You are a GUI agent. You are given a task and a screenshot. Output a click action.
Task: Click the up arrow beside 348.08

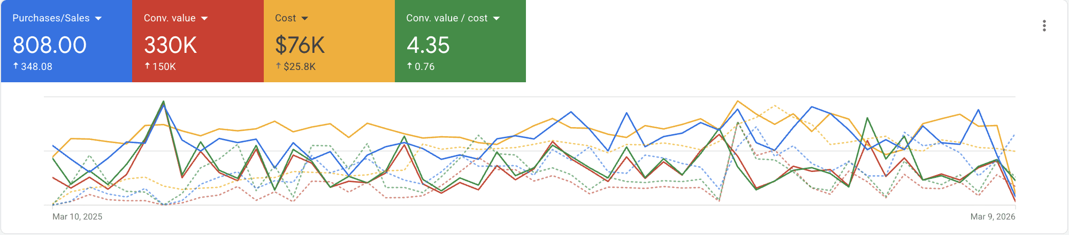coord(16,66)
